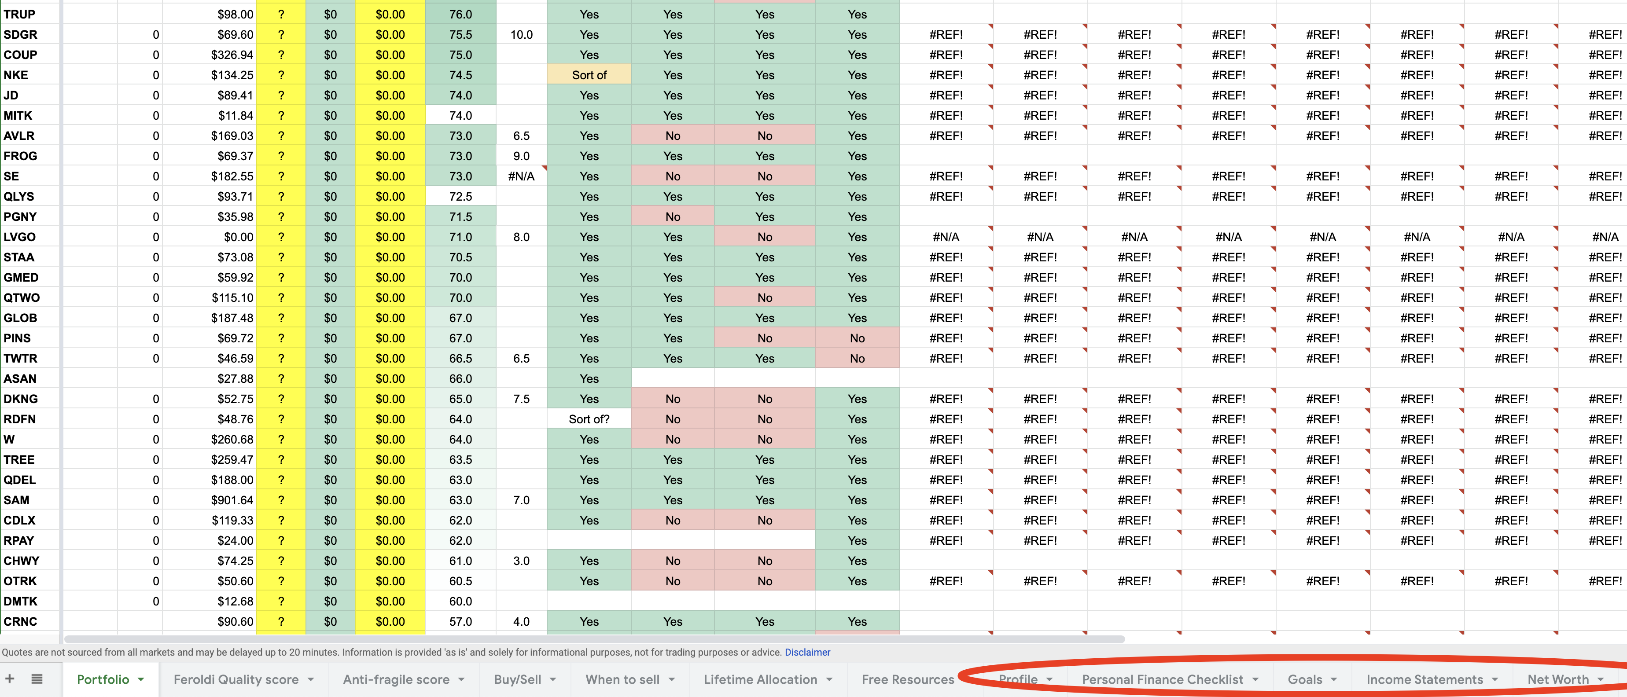1627x697 pixels.
Task: Select the OTRK score 60.5 cell
Action: click(460, 581)
